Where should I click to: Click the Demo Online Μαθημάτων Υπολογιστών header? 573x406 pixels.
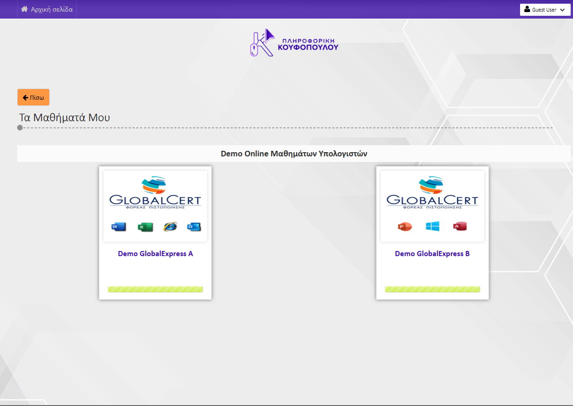click(x=294, y=154)
